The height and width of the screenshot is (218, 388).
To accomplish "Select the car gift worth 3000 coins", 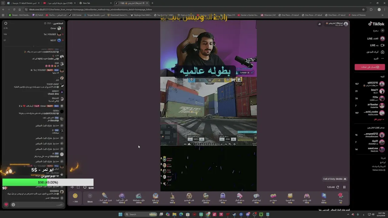I will click(x=206, y=198).
